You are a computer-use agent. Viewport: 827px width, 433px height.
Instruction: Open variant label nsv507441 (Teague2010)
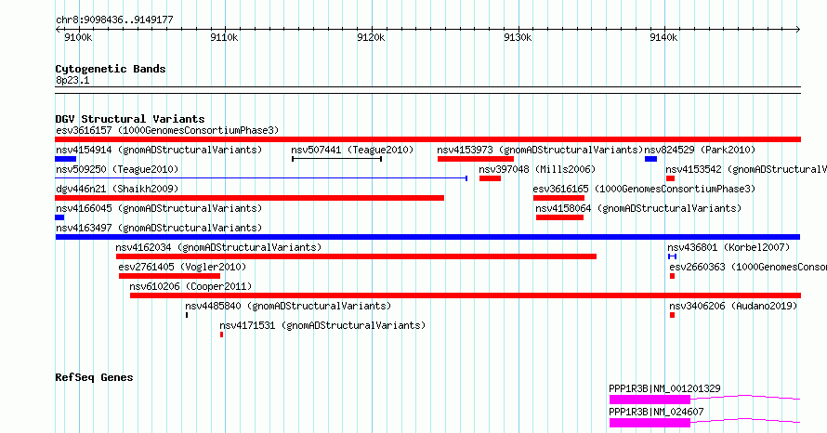[352, 150]
